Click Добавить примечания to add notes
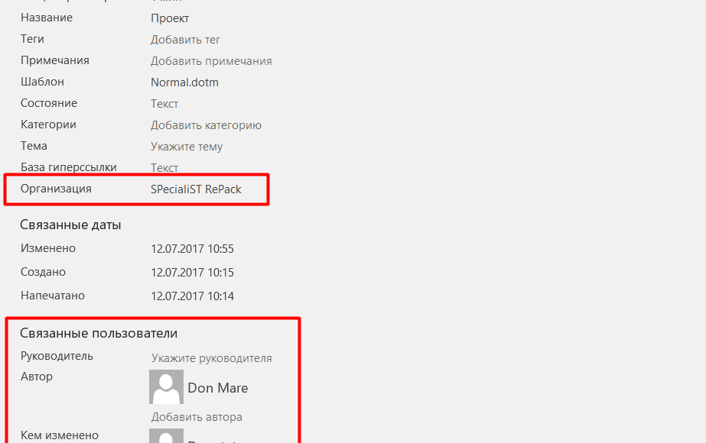706x443 pixels. click(211, 61)
